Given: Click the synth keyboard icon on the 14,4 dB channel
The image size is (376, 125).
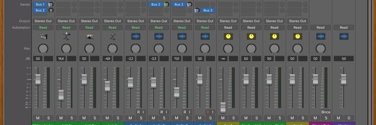Looking at the screenshot, I should point(66,36).
